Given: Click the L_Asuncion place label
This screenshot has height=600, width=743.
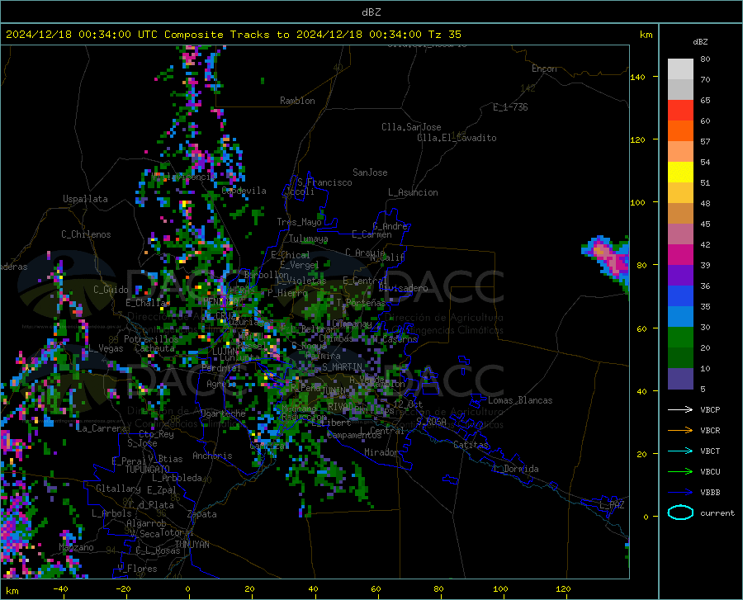Looking at the screenshot, I should click(x=413, y=192).
